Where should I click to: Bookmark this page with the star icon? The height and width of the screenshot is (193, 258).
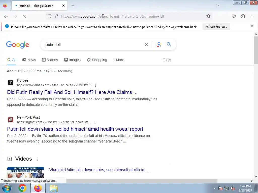pos(208,16)
